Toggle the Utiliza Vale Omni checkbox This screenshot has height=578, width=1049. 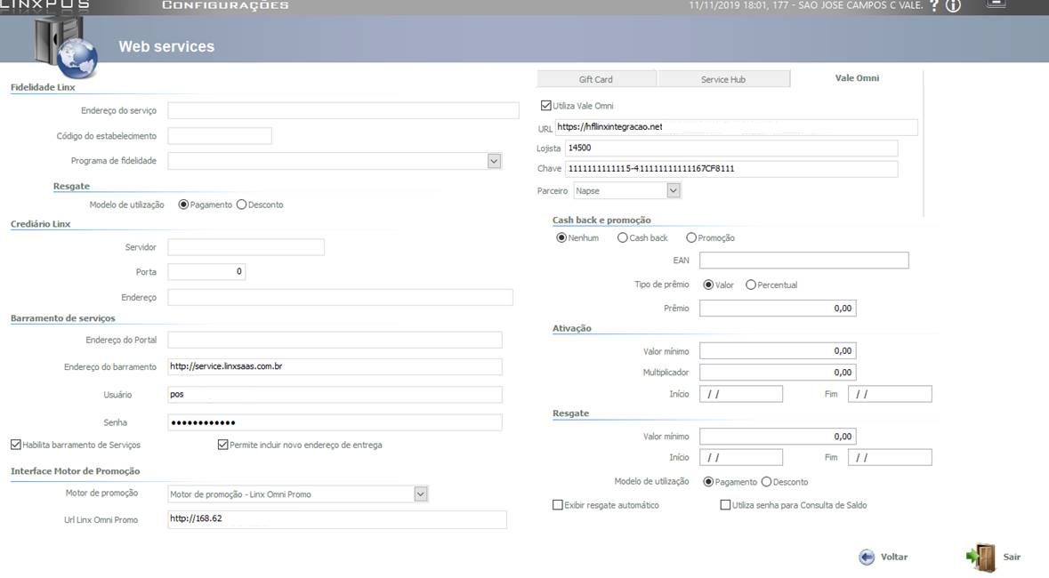[546, 106]
